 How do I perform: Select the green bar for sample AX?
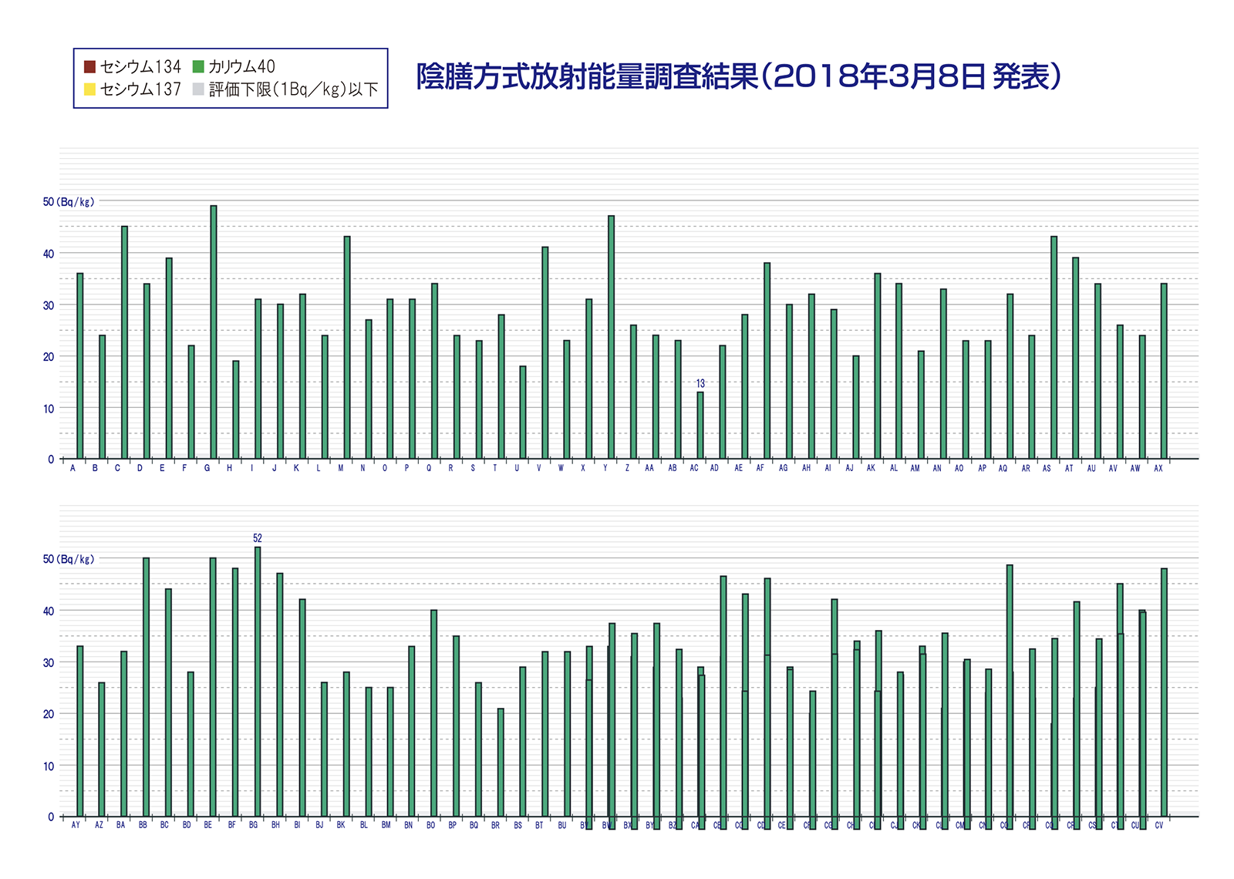(x=1164, y=371)
